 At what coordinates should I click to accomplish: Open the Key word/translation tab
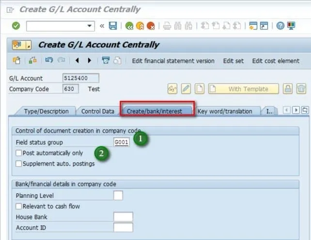pos(225,111)
